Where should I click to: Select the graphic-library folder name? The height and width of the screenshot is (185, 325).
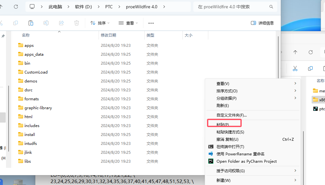tap(38, 108)
